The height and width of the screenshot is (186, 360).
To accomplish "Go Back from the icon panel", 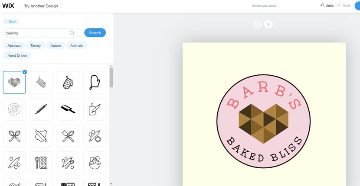I will [x=11, y=22].
